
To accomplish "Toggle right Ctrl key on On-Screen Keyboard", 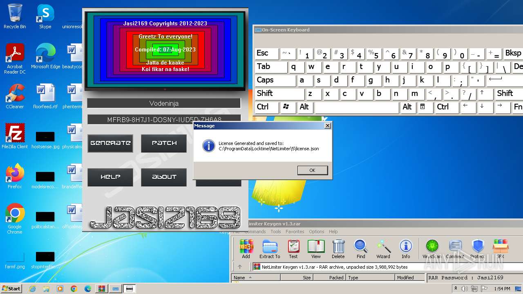I will point(447,107).
